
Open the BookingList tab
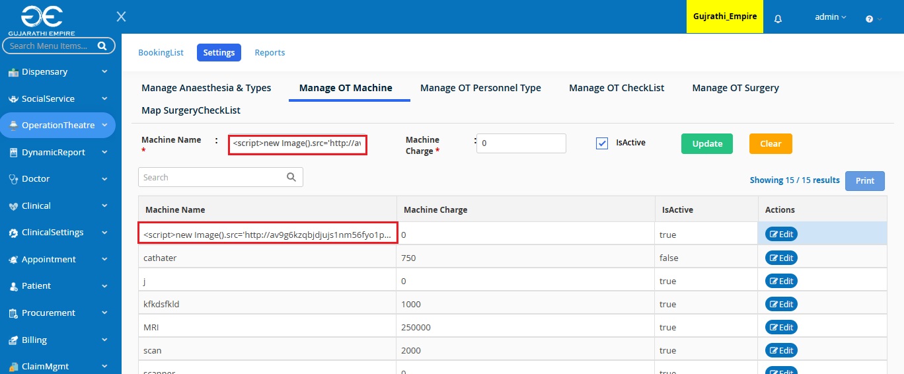coord(161,53)
